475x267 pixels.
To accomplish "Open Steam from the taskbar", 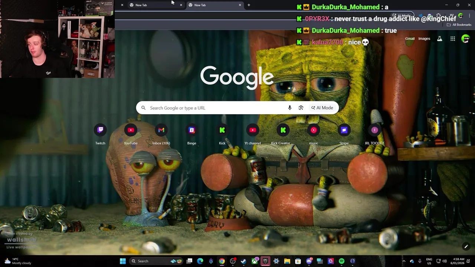I will click(x=243, y=261).
